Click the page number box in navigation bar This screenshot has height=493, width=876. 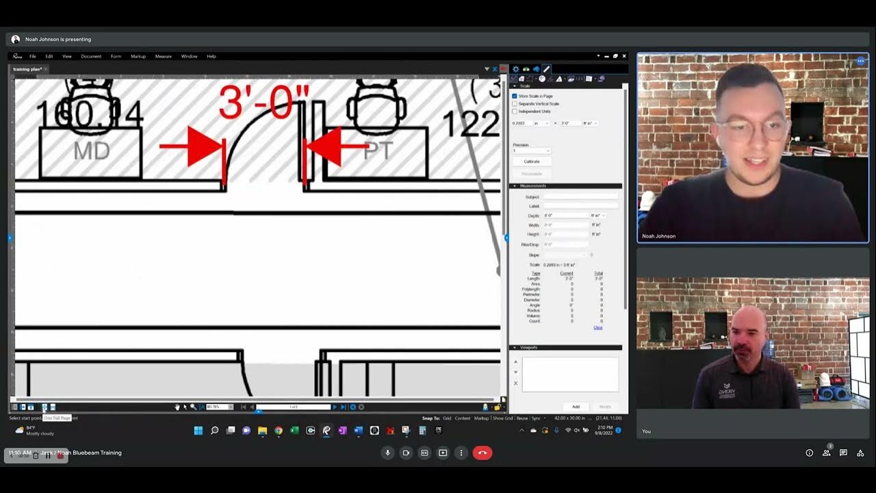pyautogui.click(x=294, y=407)
